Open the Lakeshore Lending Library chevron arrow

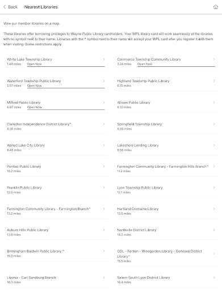click(214, 146)
